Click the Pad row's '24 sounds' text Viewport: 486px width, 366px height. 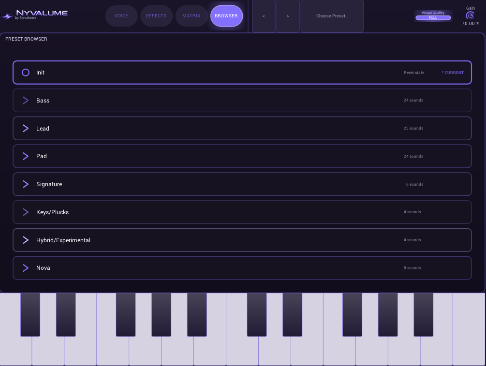click(413, 156)
